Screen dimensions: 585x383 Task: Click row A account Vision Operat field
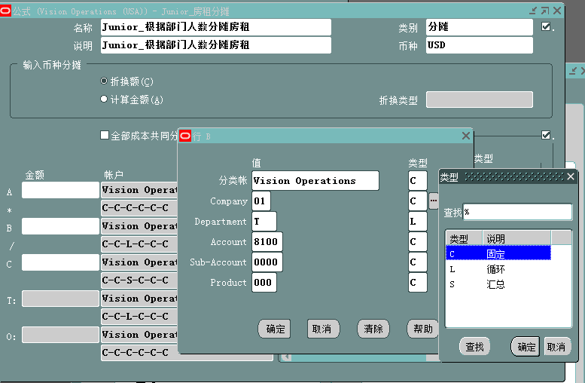pyautogui.click(x=139, y=190)
